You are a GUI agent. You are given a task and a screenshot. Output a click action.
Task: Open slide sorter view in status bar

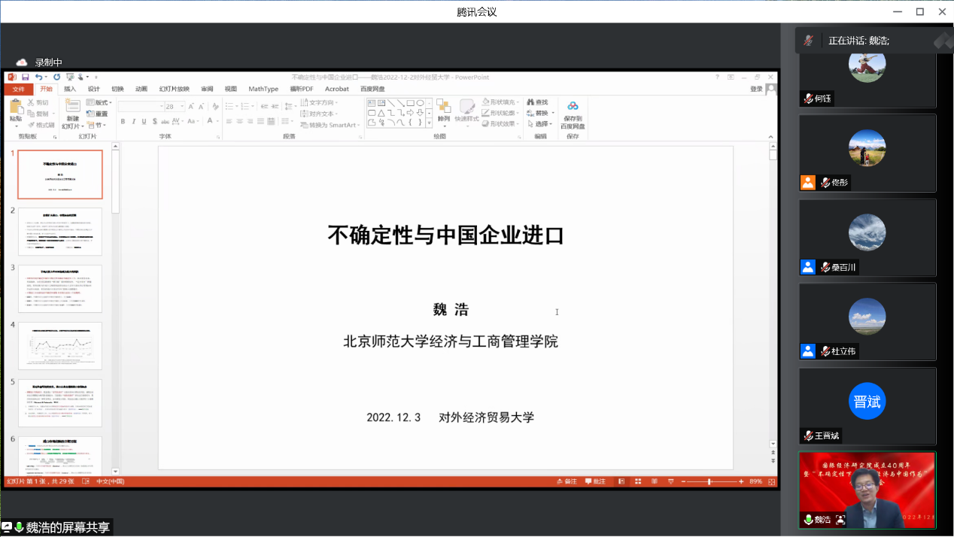tap(637, 481)
